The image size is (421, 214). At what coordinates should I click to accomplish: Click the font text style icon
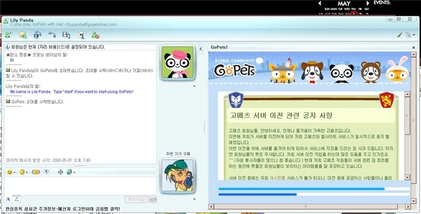60,172
